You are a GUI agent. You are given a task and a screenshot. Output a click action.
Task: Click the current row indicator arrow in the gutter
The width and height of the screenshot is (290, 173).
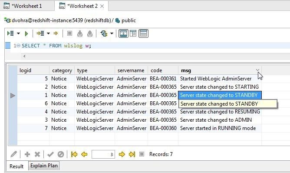coord(13,96)
